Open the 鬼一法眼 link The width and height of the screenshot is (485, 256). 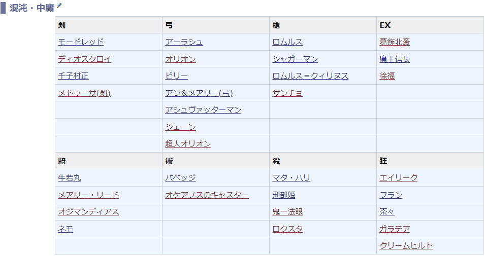287,212
